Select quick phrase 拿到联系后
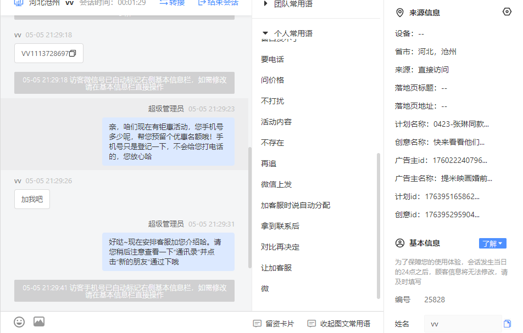Screen dimensions: 523x333 (280, 226)
